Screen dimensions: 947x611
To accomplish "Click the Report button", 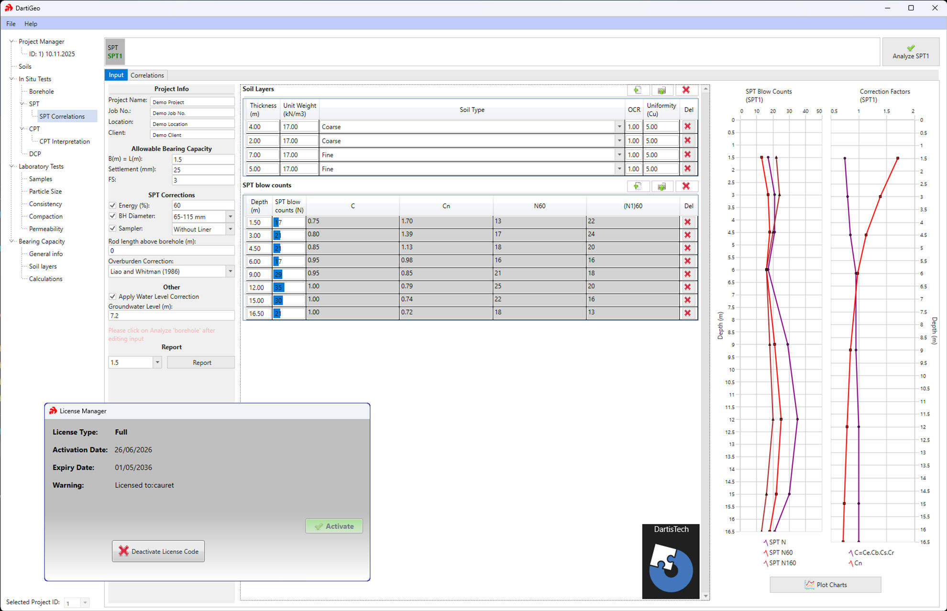I will point(201,362).
